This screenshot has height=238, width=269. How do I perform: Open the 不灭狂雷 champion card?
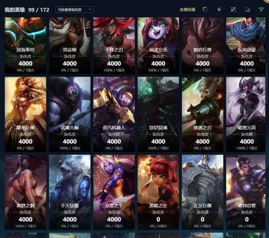[69, 192]
